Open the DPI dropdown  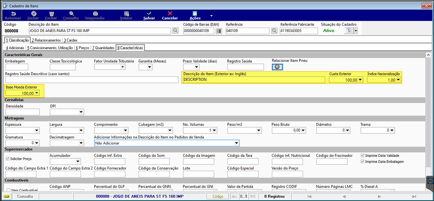click(81, 112)
